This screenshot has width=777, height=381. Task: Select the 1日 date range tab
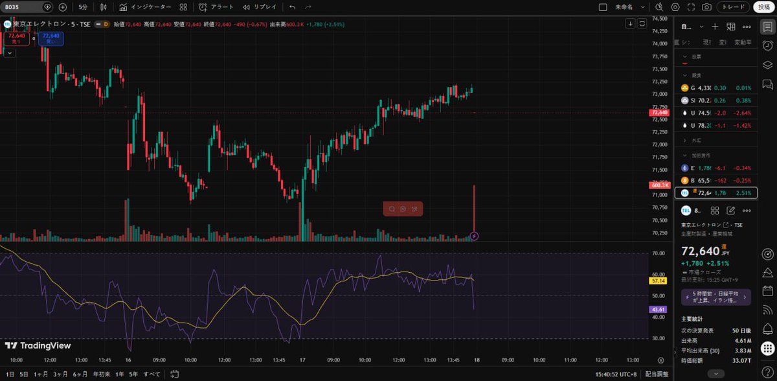coord(10,374)
